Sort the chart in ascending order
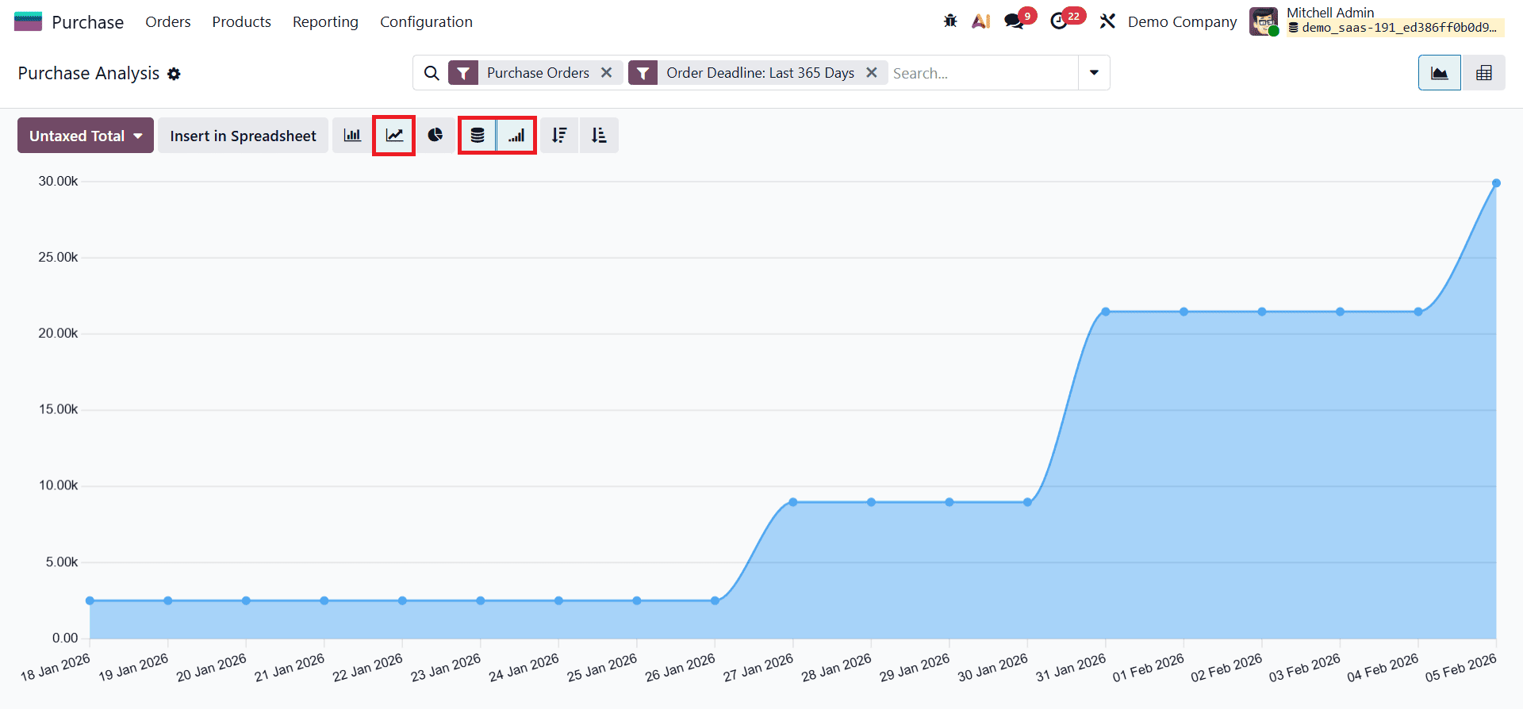 599,136
